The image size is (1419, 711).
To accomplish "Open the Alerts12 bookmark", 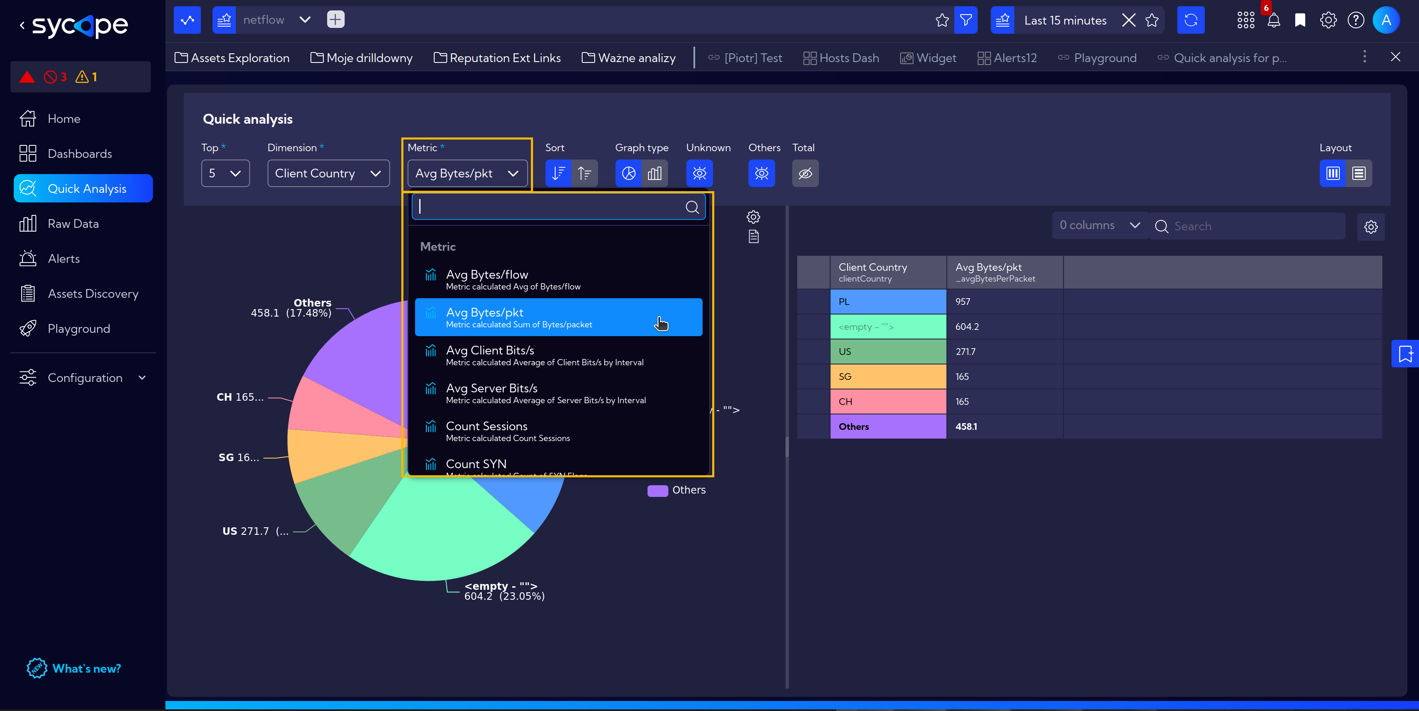I will 1007,58.
